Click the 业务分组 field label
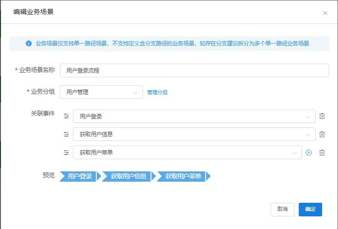Screen dimensions: 338x229 43,91
